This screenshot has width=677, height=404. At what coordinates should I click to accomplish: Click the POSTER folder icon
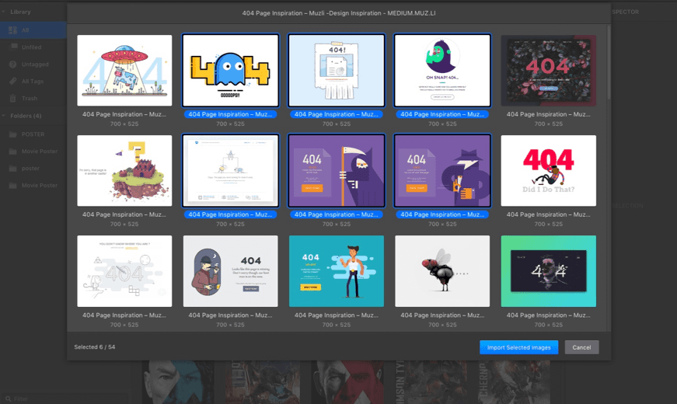pyautogui.click(x=12, y=134)
